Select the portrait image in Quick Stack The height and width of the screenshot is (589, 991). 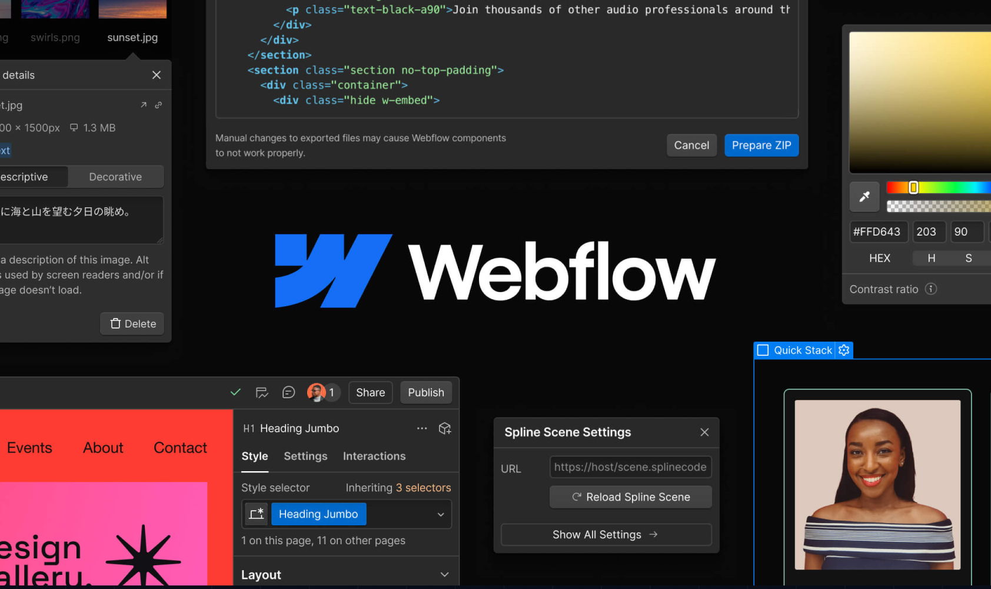877,485
